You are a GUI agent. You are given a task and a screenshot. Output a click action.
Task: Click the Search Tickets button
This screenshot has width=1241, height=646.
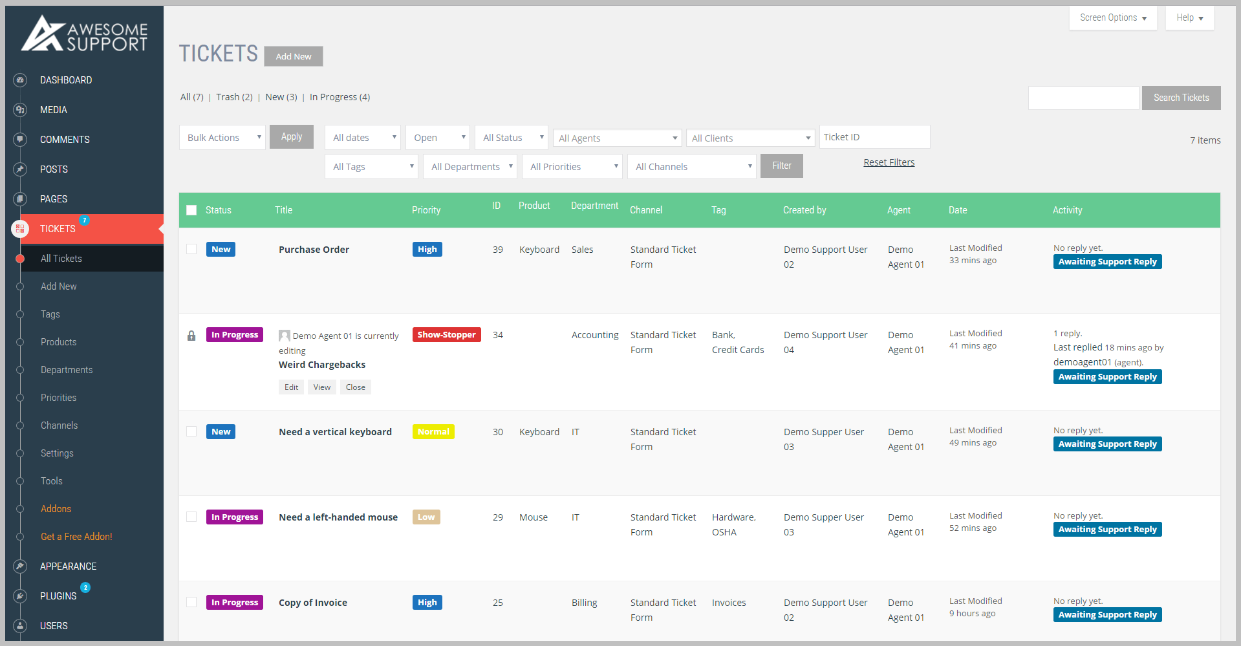1181,98
